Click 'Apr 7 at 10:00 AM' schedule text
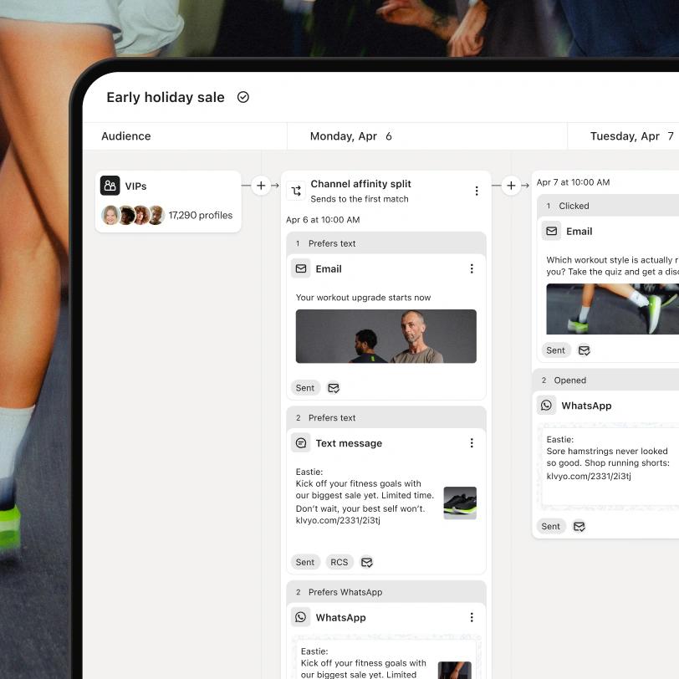Viewport: 679px width, 679px height. (573, 182)
